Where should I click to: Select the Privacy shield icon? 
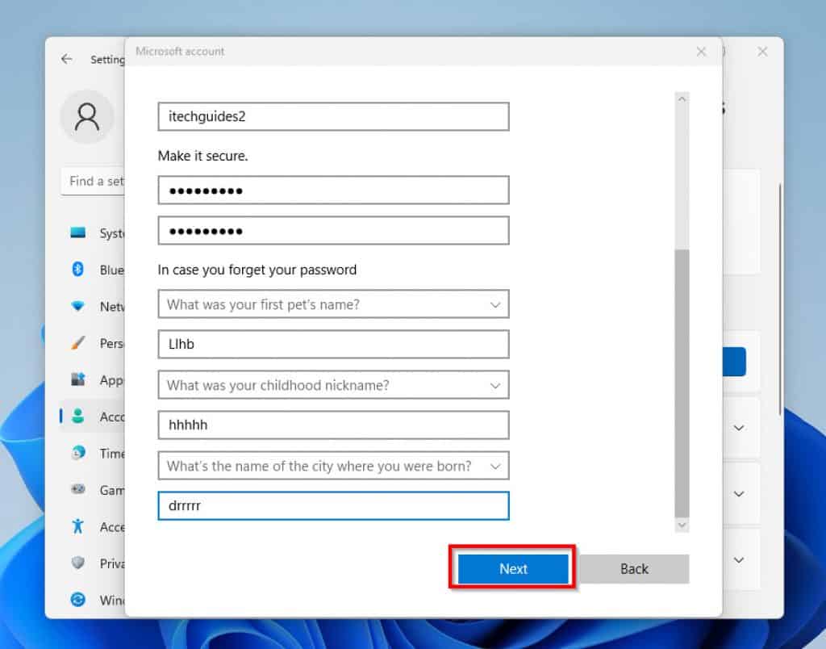78,563
